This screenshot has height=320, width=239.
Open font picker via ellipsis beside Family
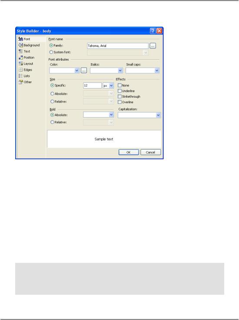[153, 46]
